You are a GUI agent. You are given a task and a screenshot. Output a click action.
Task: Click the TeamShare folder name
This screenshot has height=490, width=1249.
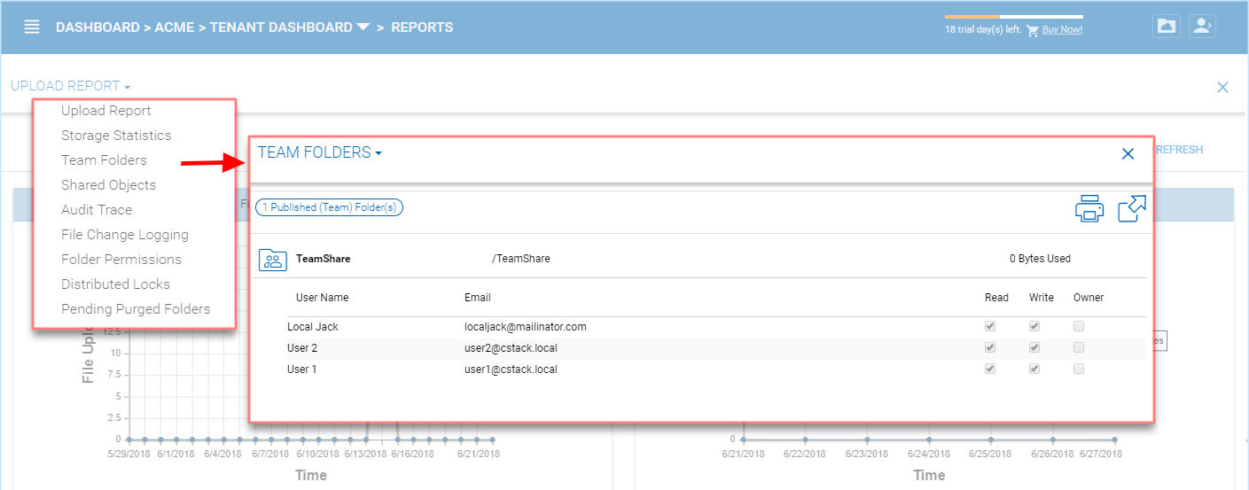(323, 259)
